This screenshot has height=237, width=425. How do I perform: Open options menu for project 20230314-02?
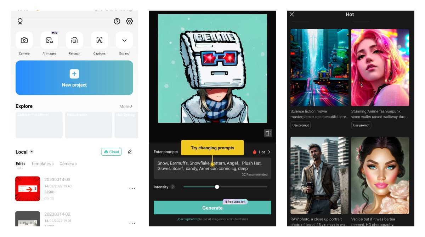(x=132, y=223)
